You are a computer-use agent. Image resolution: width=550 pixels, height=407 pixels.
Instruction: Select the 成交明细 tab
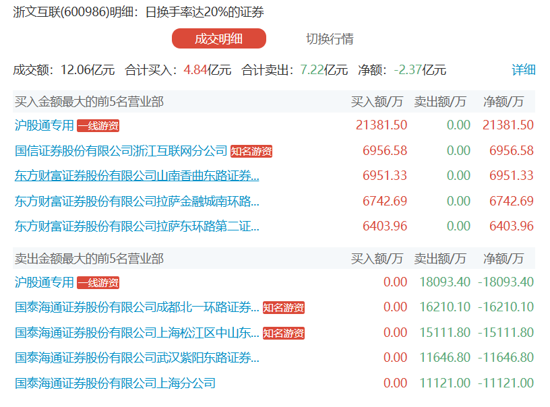219,38
